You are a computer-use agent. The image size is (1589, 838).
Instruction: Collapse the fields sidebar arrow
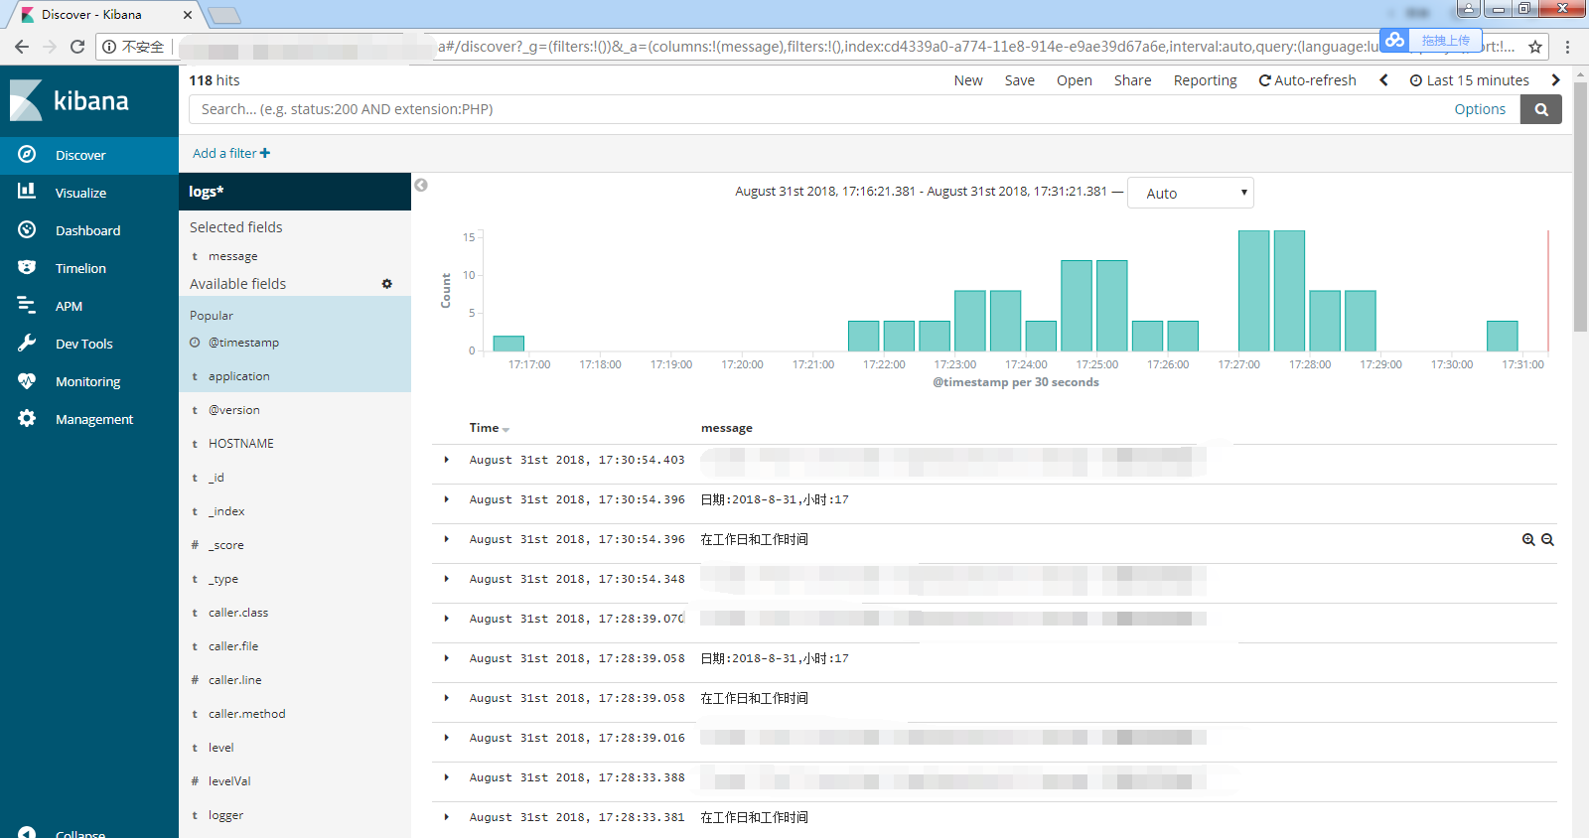pyautogui.click(x=421, y=186)
